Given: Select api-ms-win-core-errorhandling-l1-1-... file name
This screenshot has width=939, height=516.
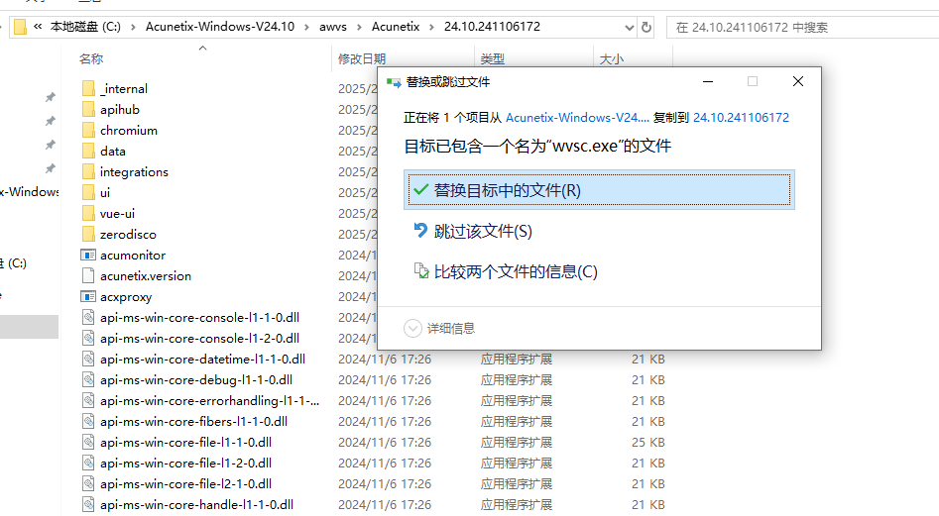Looking at the screenshot, I should tap(209, 400).
